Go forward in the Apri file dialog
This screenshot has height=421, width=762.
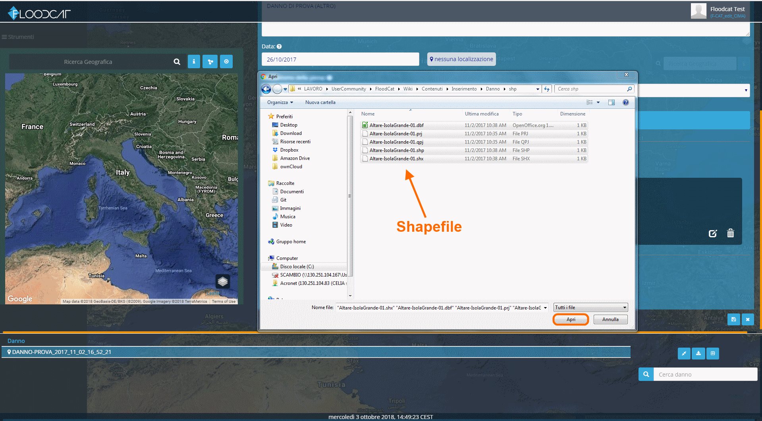pyautogui.click(x=277, y=89)
